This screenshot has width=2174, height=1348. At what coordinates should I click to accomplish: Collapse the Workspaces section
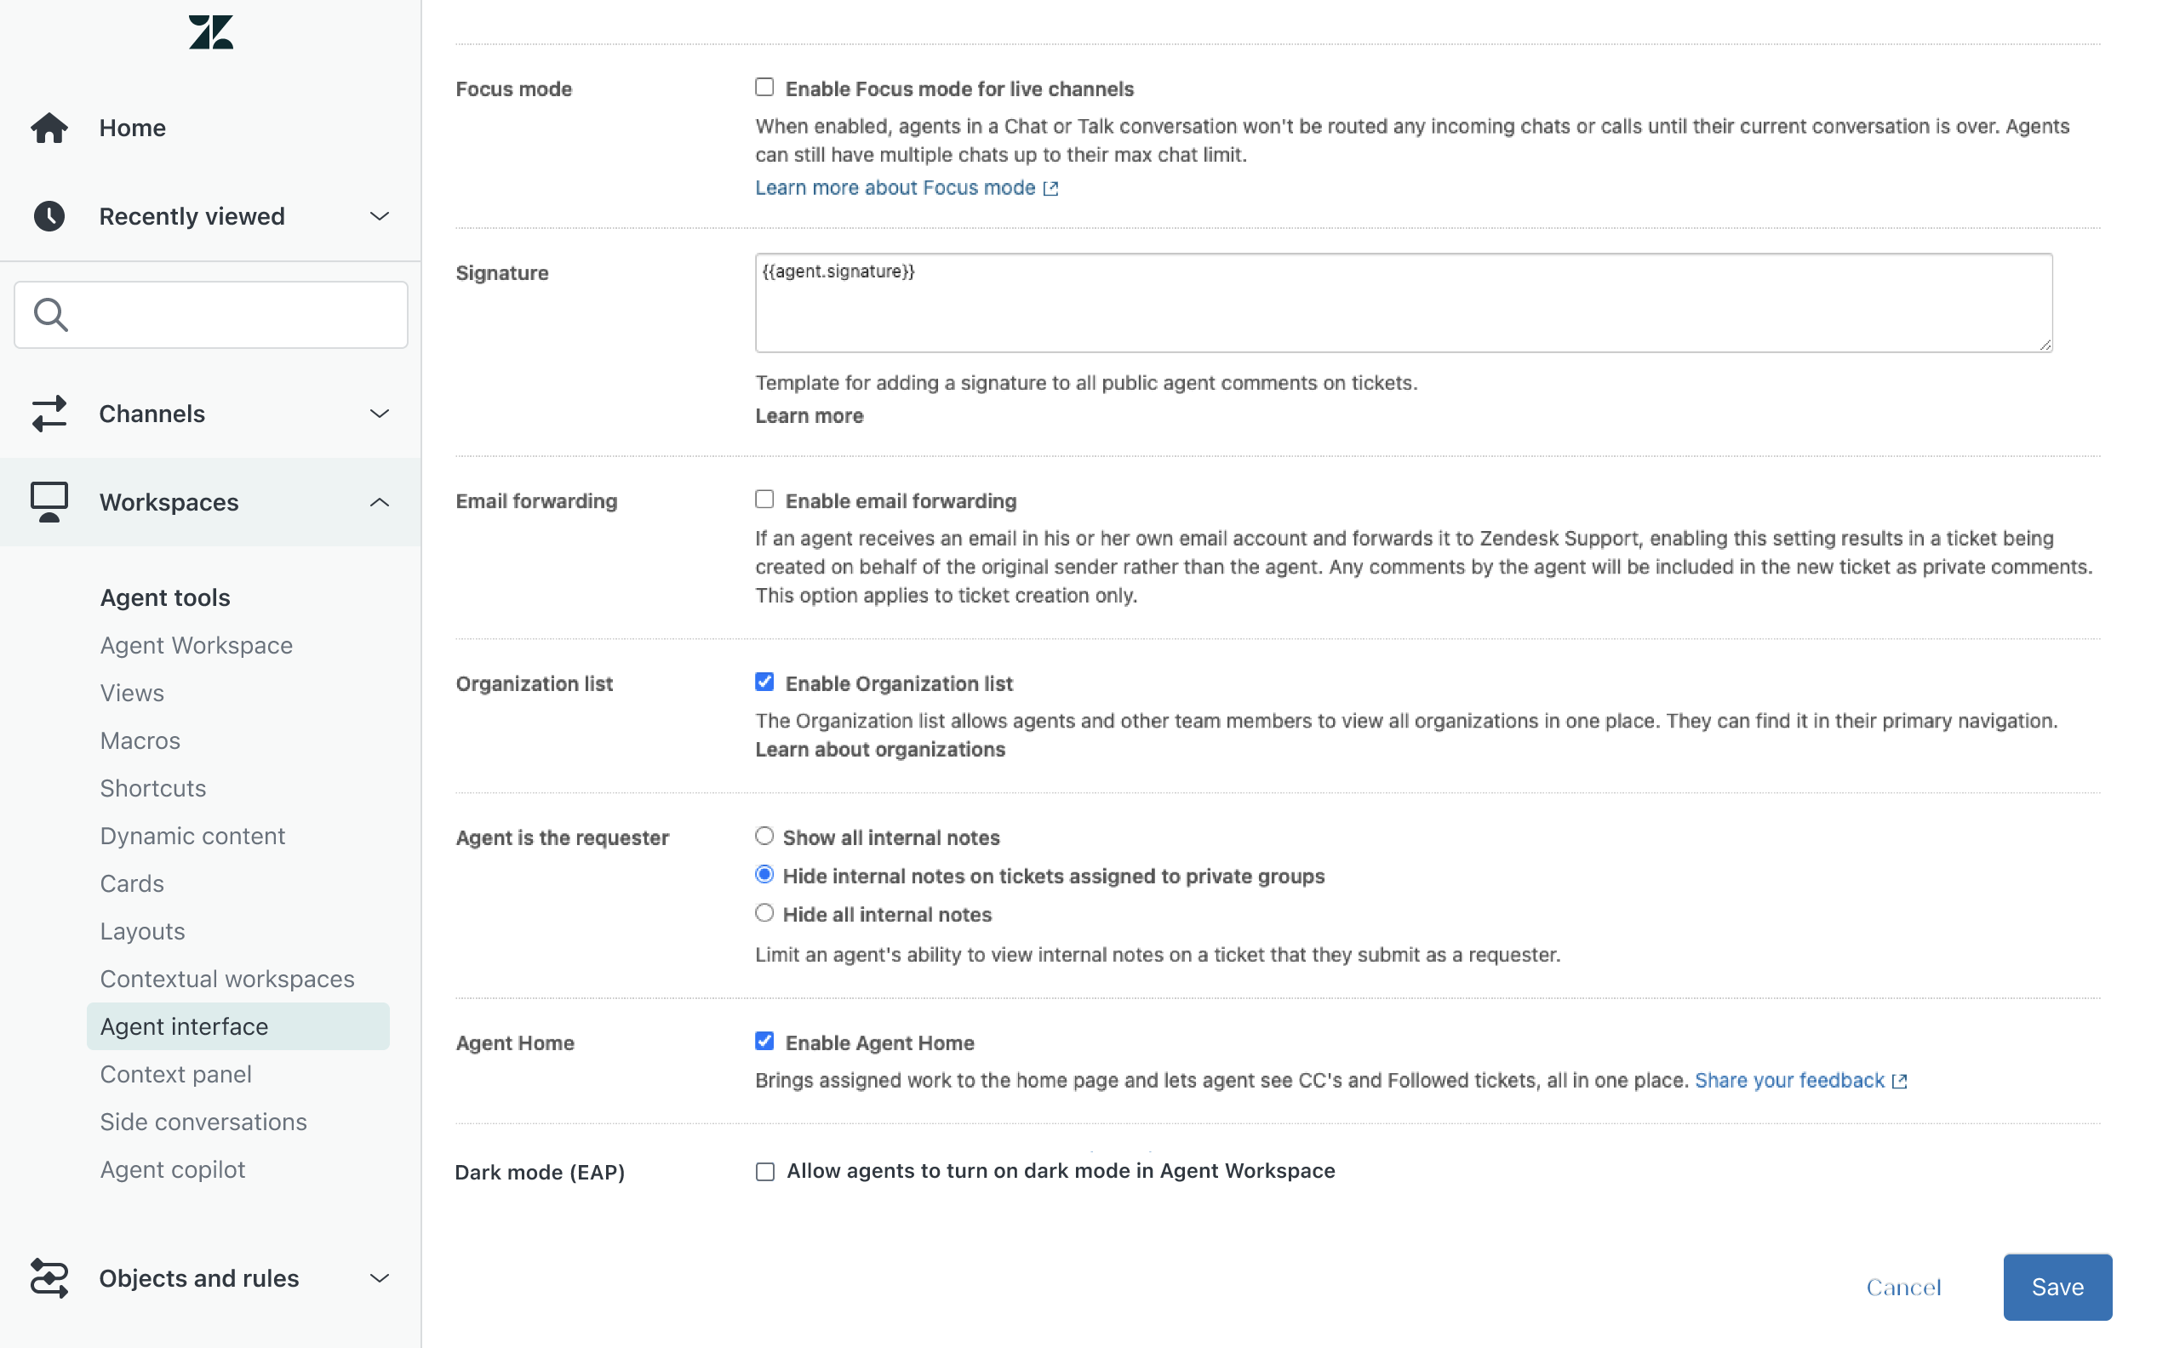(379, 501)
